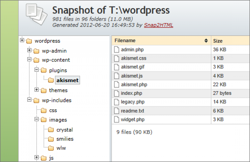Viewport: 250px width, 162px height.
Task: Toggle the wordpress root node expander
Action: [22, 40]
